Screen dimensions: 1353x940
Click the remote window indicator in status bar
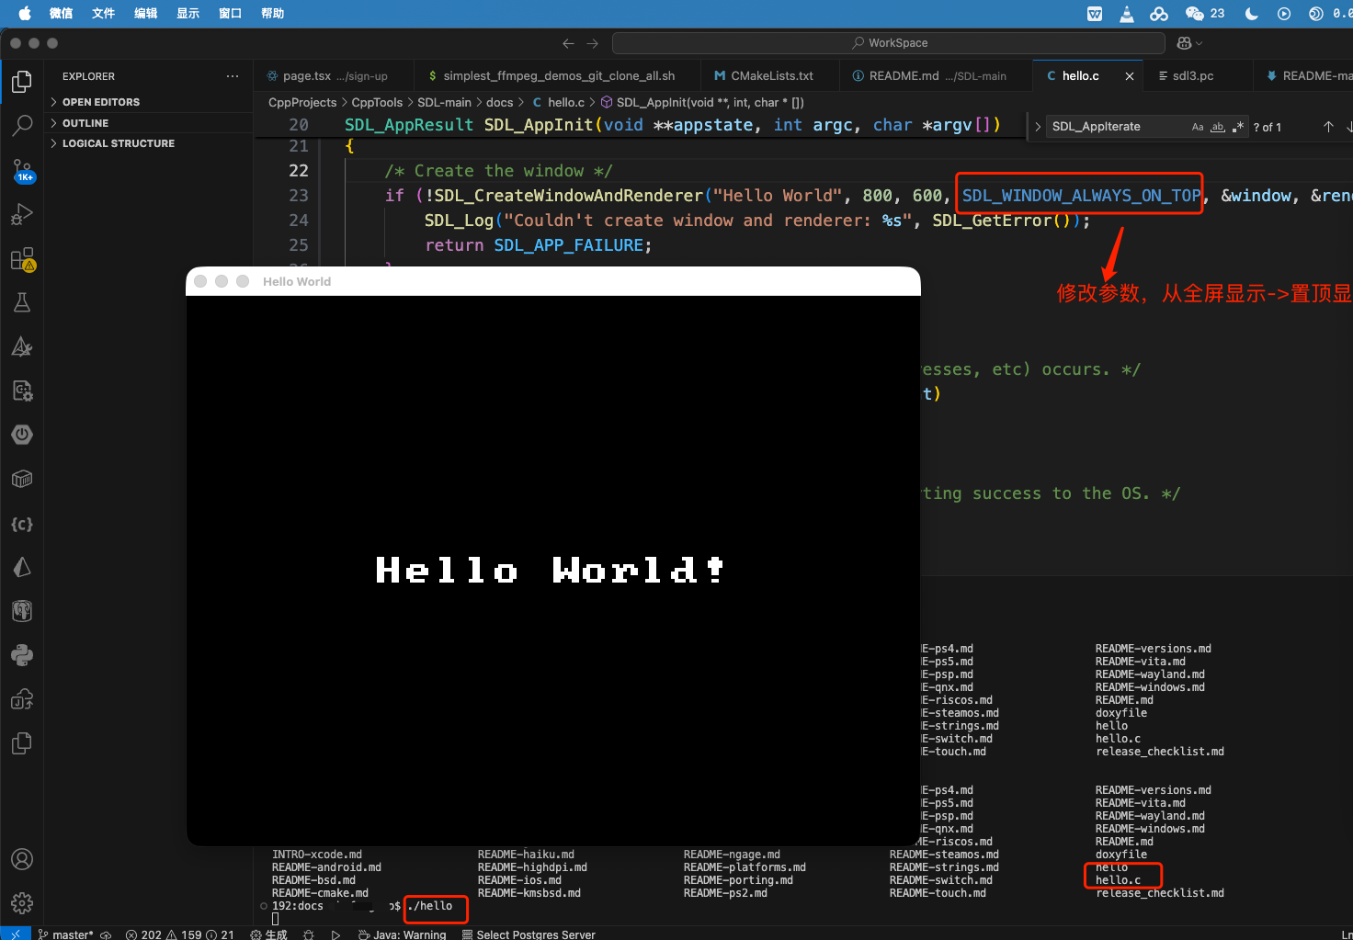pyautogui.click(x=16, y=934)
